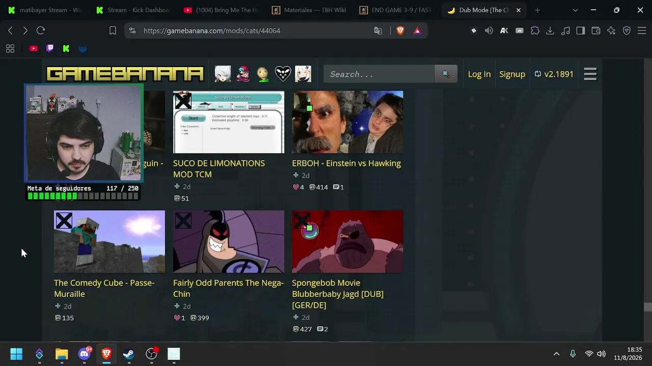
Task: Open Steam from the taskbar
Action: (129, 354)
